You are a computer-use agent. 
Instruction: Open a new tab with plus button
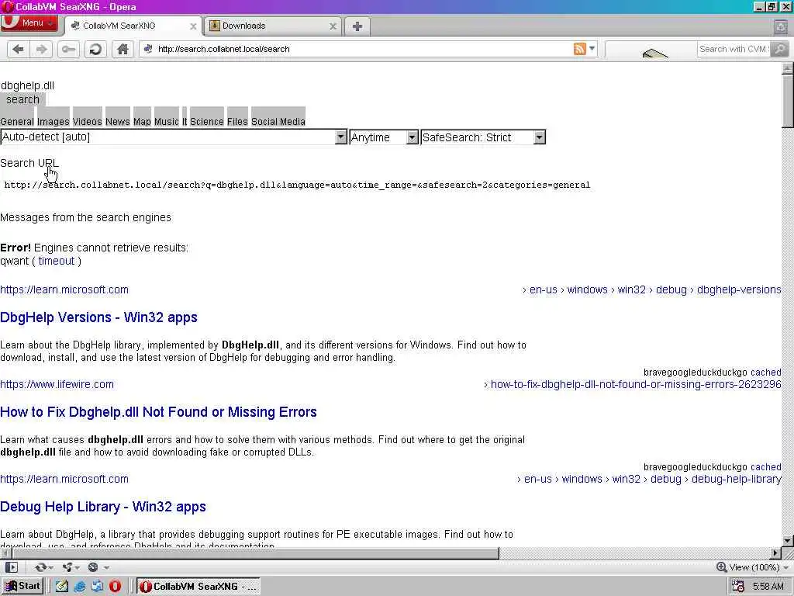[x=357, y=26]
